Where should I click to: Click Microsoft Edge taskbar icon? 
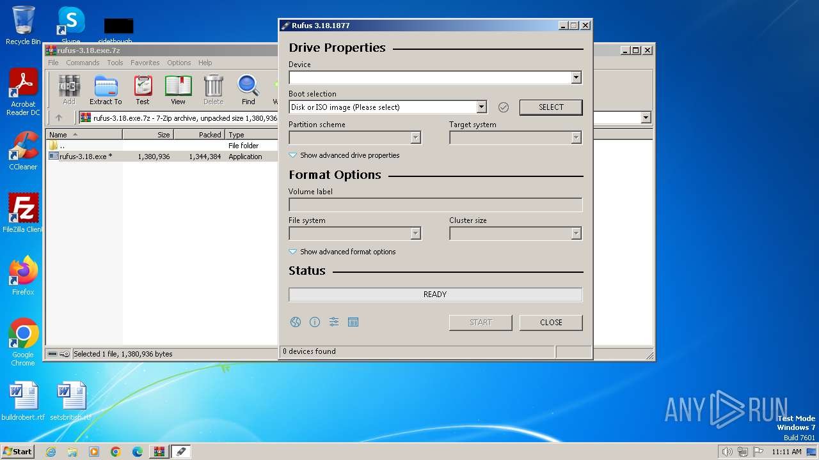click(x=138, y=452)
